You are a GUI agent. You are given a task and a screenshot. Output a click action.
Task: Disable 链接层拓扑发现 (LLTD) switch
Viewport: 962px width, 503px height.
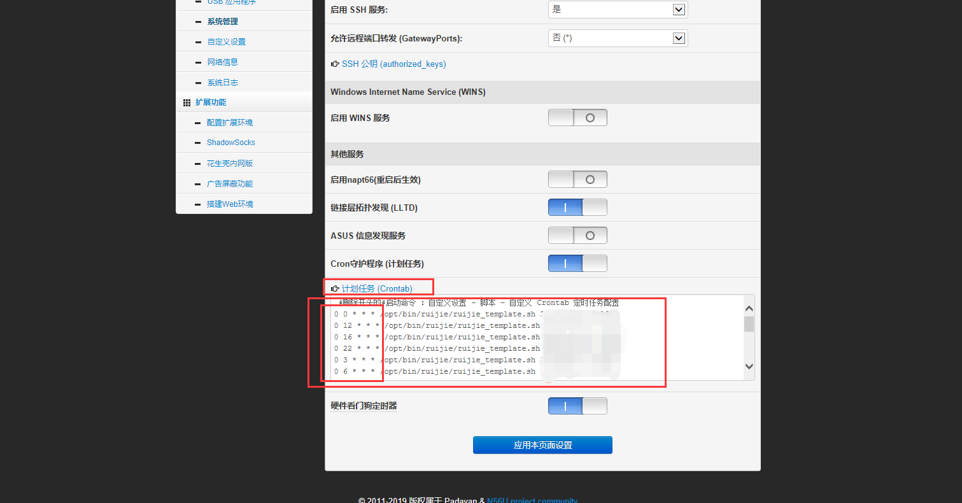[x=577, y=208]
